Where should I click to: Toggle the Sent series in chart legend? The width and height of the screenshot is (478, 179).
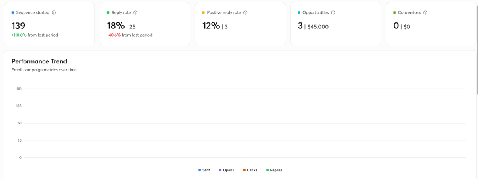204,170
